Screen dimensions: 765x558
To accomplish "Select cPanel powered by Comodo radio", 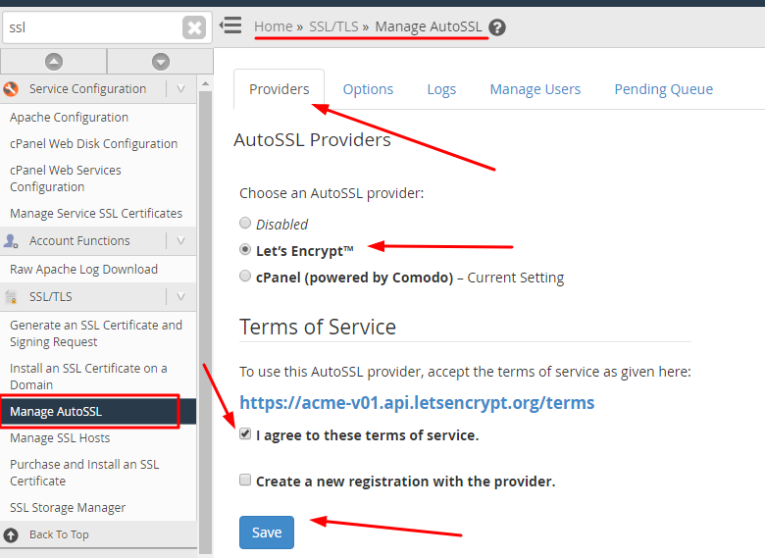I will point(245,277).
